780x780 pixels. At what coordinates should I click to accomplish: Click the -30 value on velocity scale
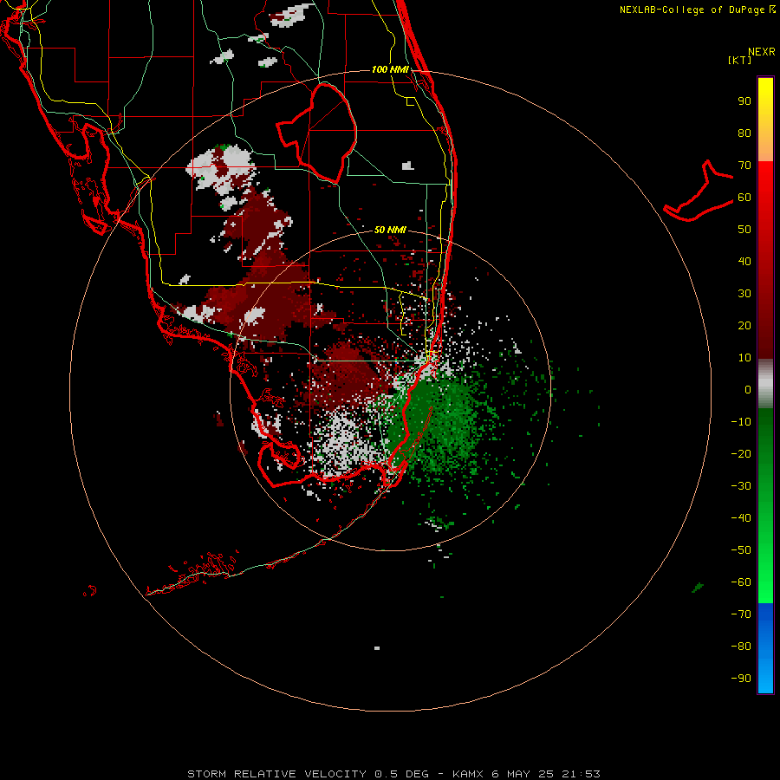tap(741, 486)
